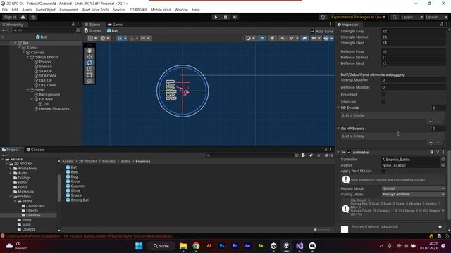Open version control settings icon
The width and height of the screenshot is (451, 253).
tap(33, 17)
